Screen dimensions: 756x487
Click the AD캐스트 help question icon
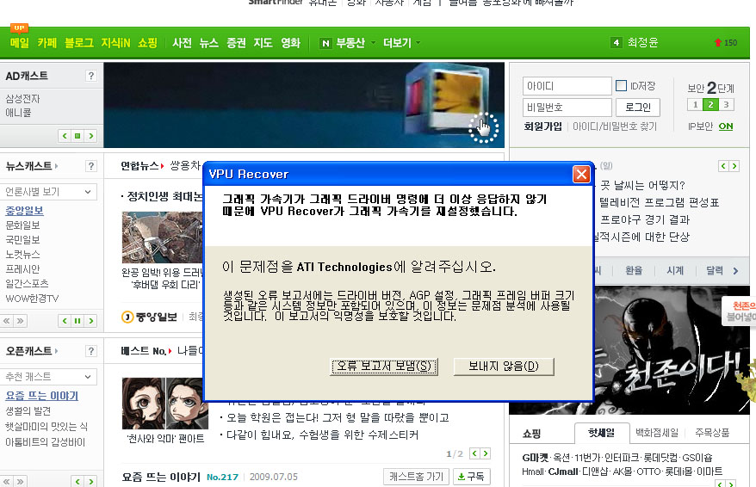click(x=90, y=76)
